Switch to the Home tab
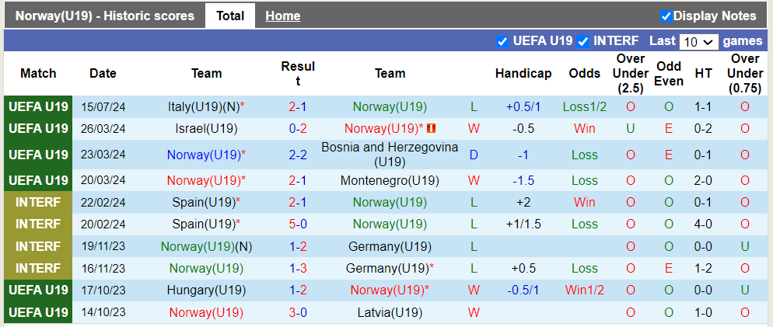Image resolution: width=773 pixels, height=327 pixels. 282,16
